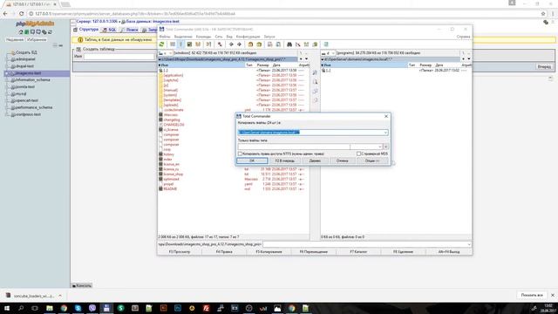Open the Viber icon in the taskbar
This screenshot has width=558, height=314.
92,308
